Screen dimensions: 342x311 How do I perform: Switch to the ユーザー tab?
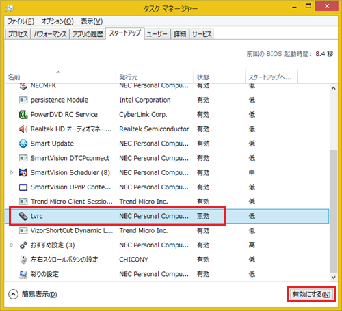click(157, 34)
